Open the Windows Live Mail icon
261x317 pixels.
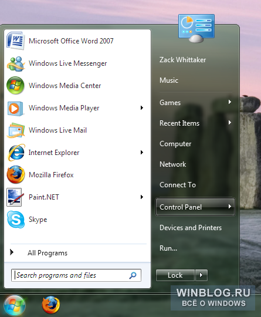(x=16, y=130)
